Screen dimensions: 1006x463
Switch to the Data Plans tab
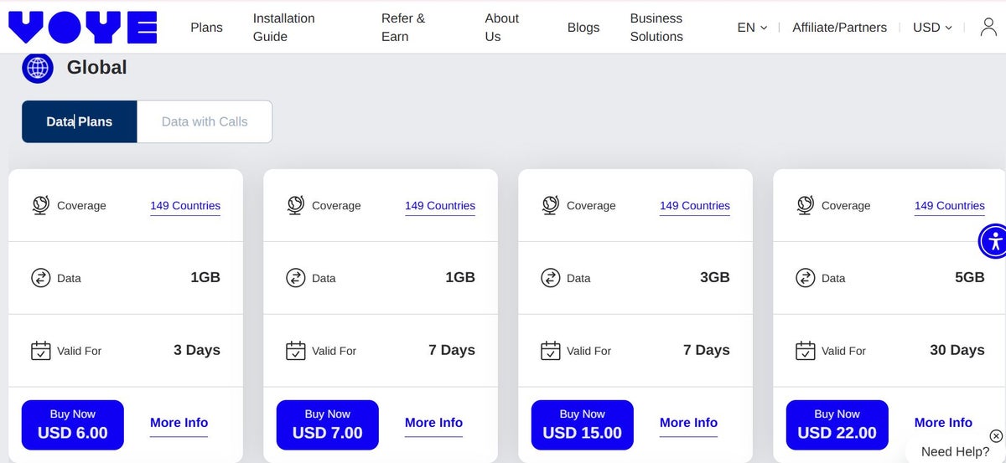coord(80,121)
